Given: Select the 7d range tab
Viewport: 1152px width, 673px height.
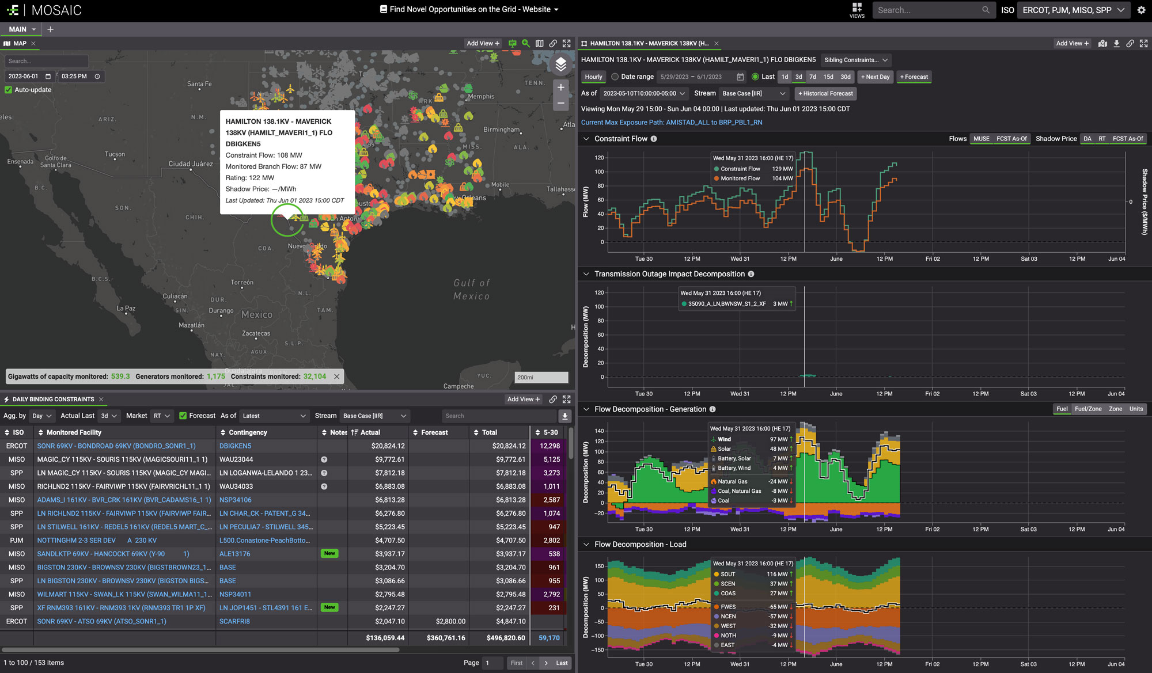Looking at the screenshot, I should pos(812,77).
